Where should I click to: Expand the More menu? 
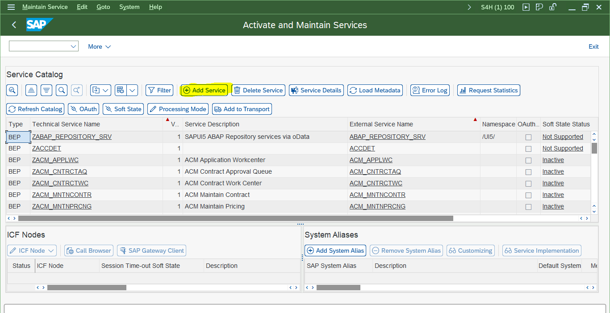tap(99, 46)
